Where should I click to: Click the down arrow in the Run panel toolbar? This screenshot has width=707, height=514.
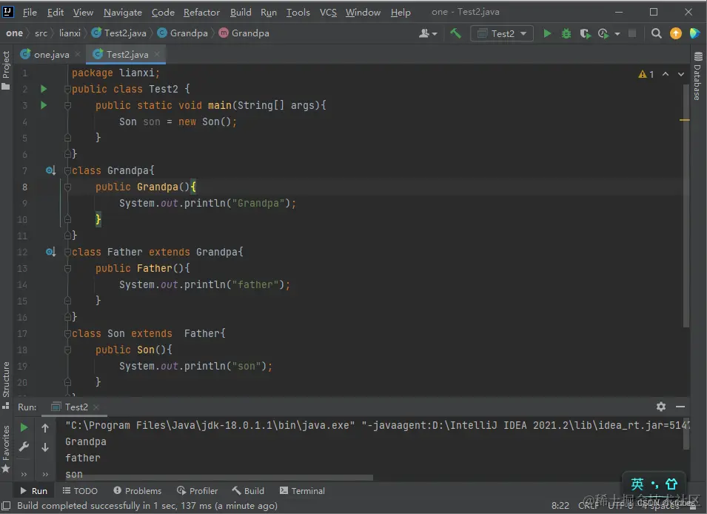(45, 447)
